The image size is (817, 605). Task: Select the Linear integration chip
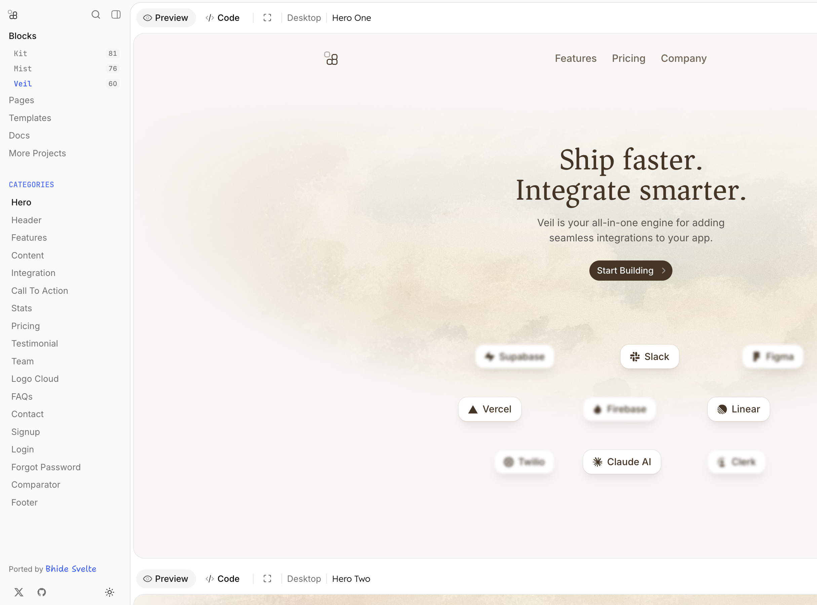[738, 409]
